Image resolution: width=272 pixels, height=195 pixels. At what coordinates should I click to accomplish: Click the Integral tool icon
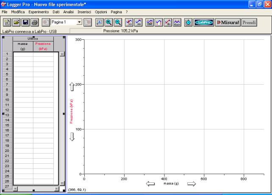(159, 22)
